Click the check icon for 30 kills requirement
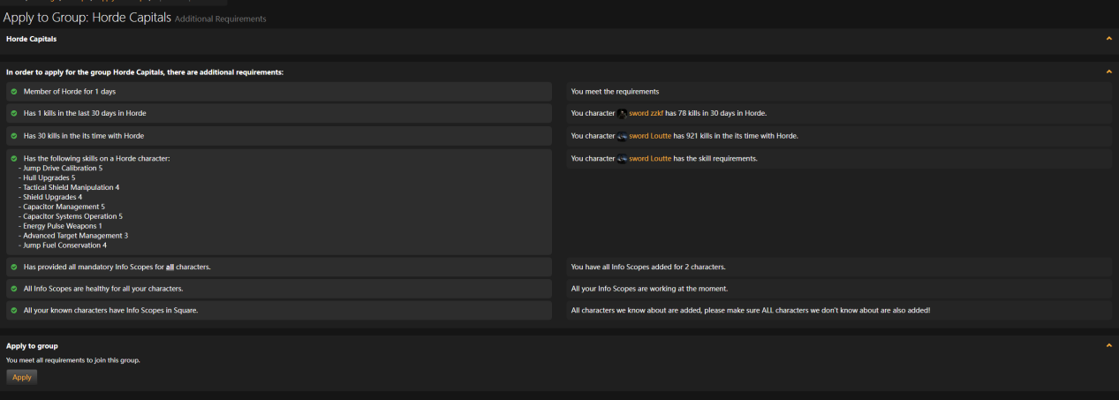This screenshot has height=400, width=1119. click(x=14, y=136)
